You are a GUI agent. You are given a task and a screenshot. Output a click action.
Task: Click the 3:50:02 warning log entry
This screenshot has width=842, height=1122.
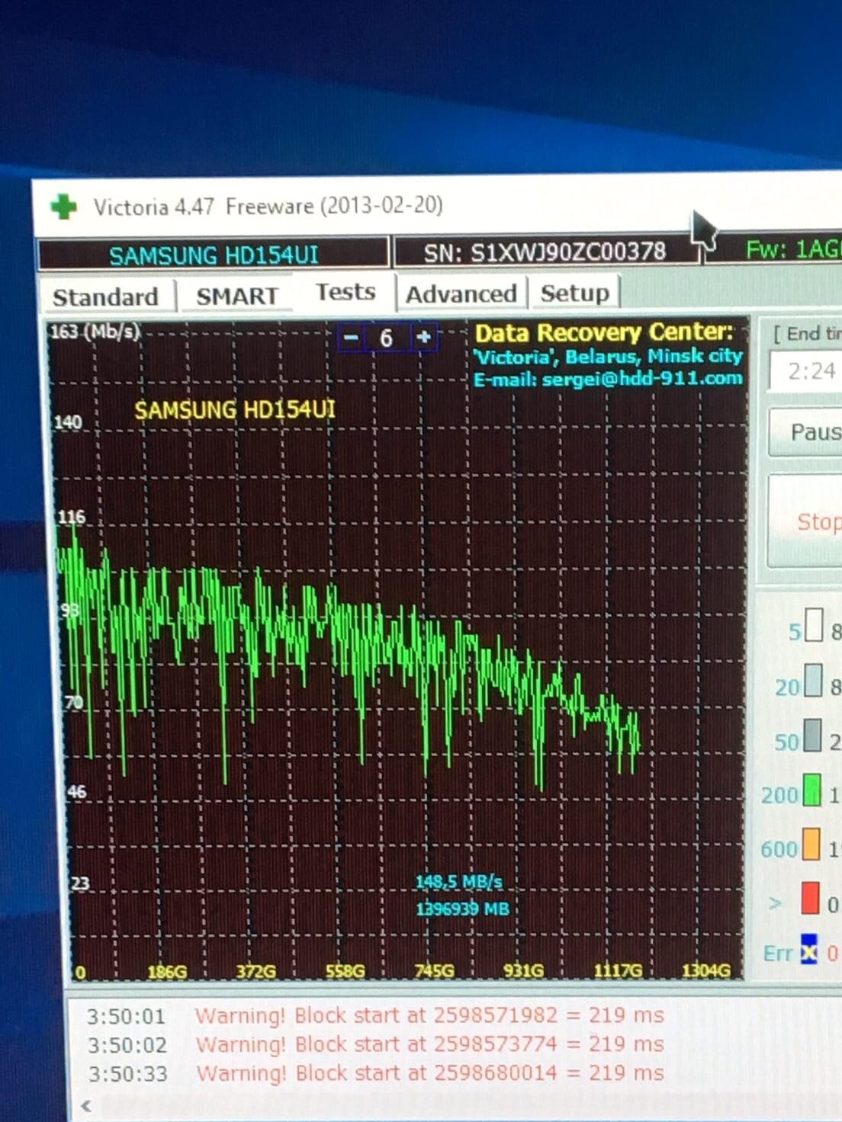375,1043
